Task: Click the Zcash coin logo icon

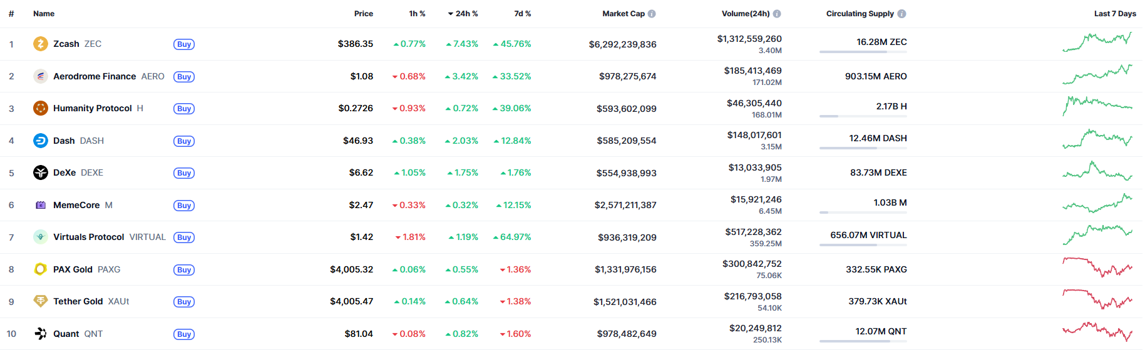Action: (41, 44)
